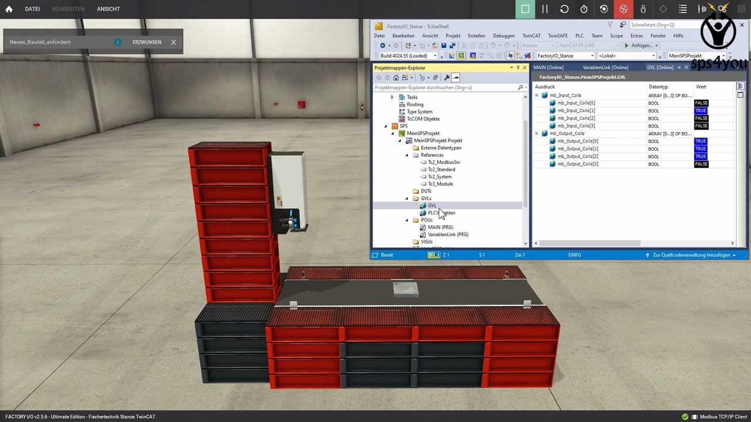Toggle the Neues_Bauteil_anfordern tag value indicator
Screen dimensions: 751x422
(x=118, y=42)
